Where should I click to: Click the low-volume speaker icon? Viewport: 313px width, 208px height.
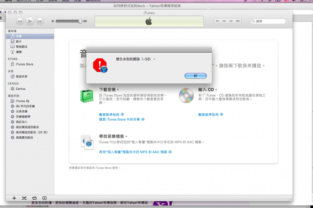click(x=53, y=21)
